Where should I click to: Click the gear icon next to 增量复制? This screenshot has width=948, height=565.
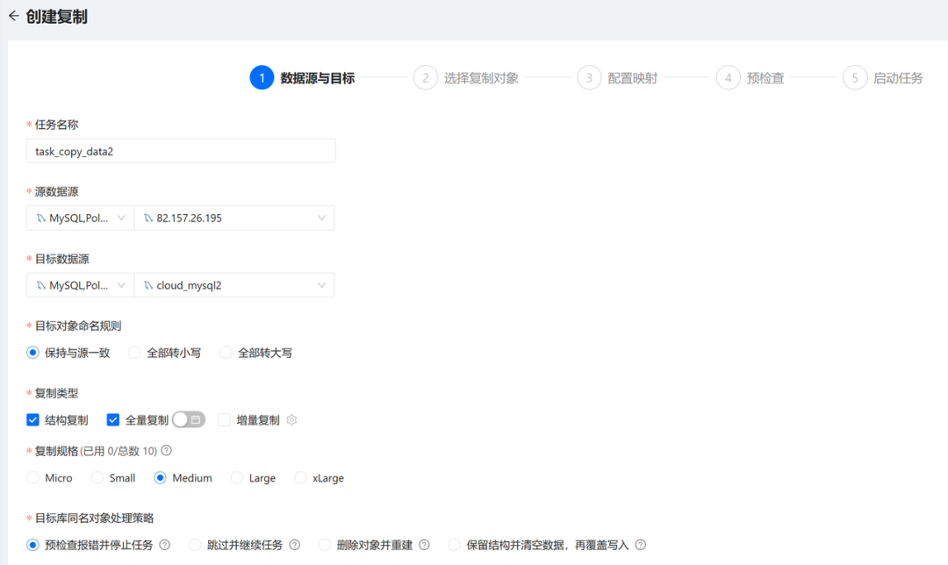[x=292, y=420]
